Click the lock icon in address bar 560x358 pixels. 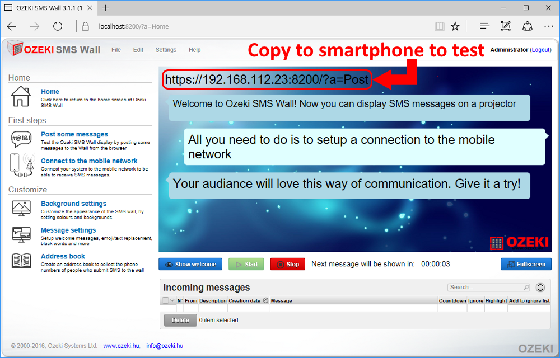coord(85,26)
